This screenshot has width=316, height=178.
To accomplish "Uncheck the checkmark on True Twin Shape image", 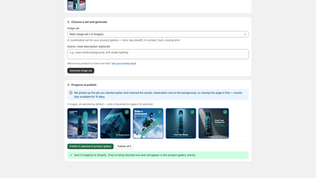I will tap(192, 112).
